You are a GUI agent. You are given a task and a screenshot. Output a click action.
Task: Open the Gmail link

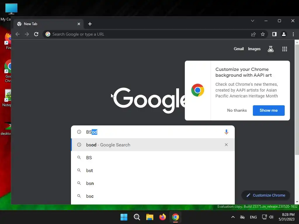[x=239, y=49]
